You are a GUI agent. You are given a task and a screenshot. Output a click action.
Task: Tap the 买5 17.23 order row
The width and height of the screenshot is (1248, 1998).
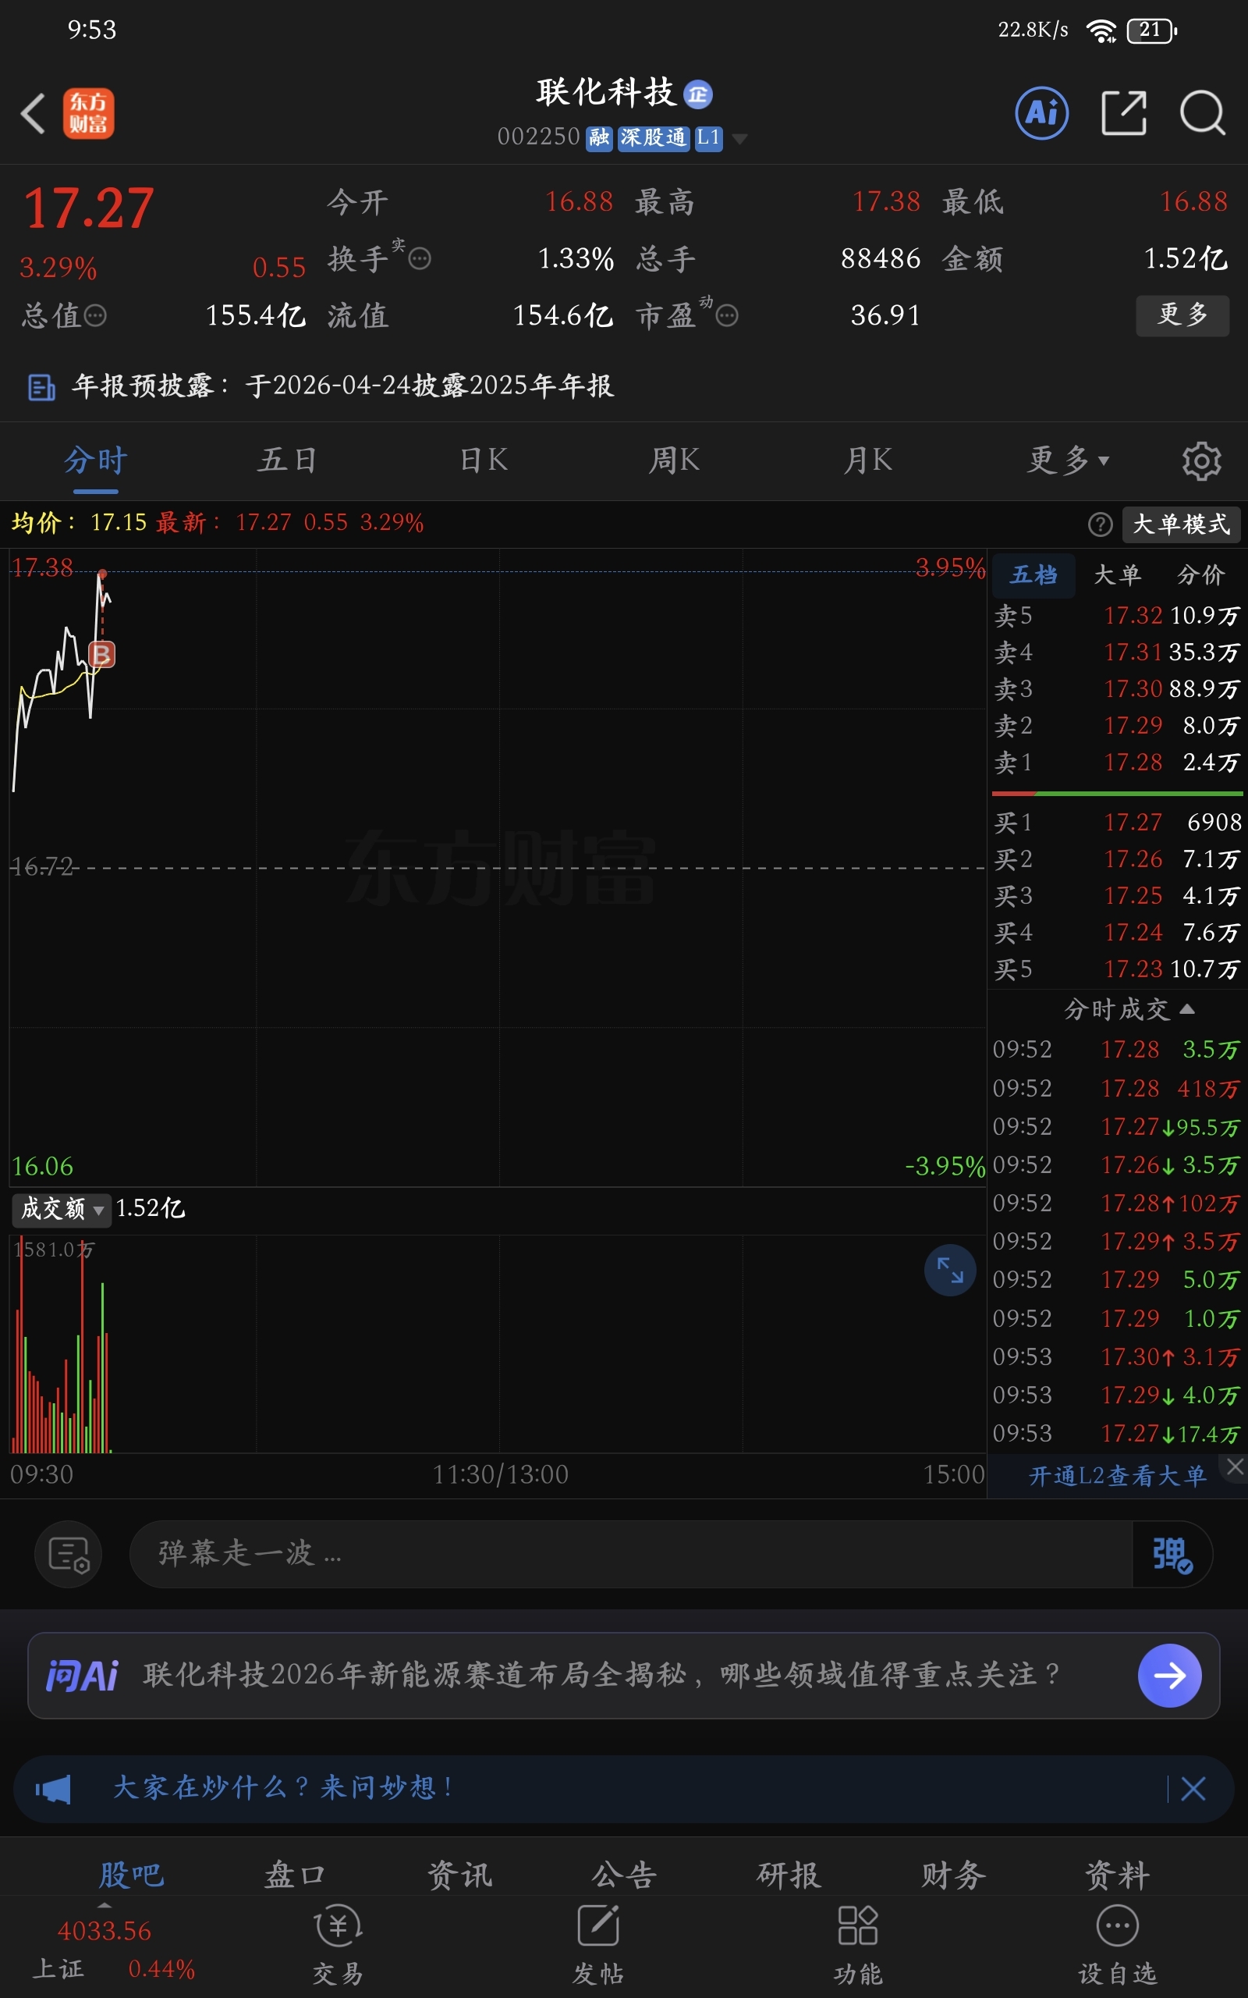point(1117,969)
